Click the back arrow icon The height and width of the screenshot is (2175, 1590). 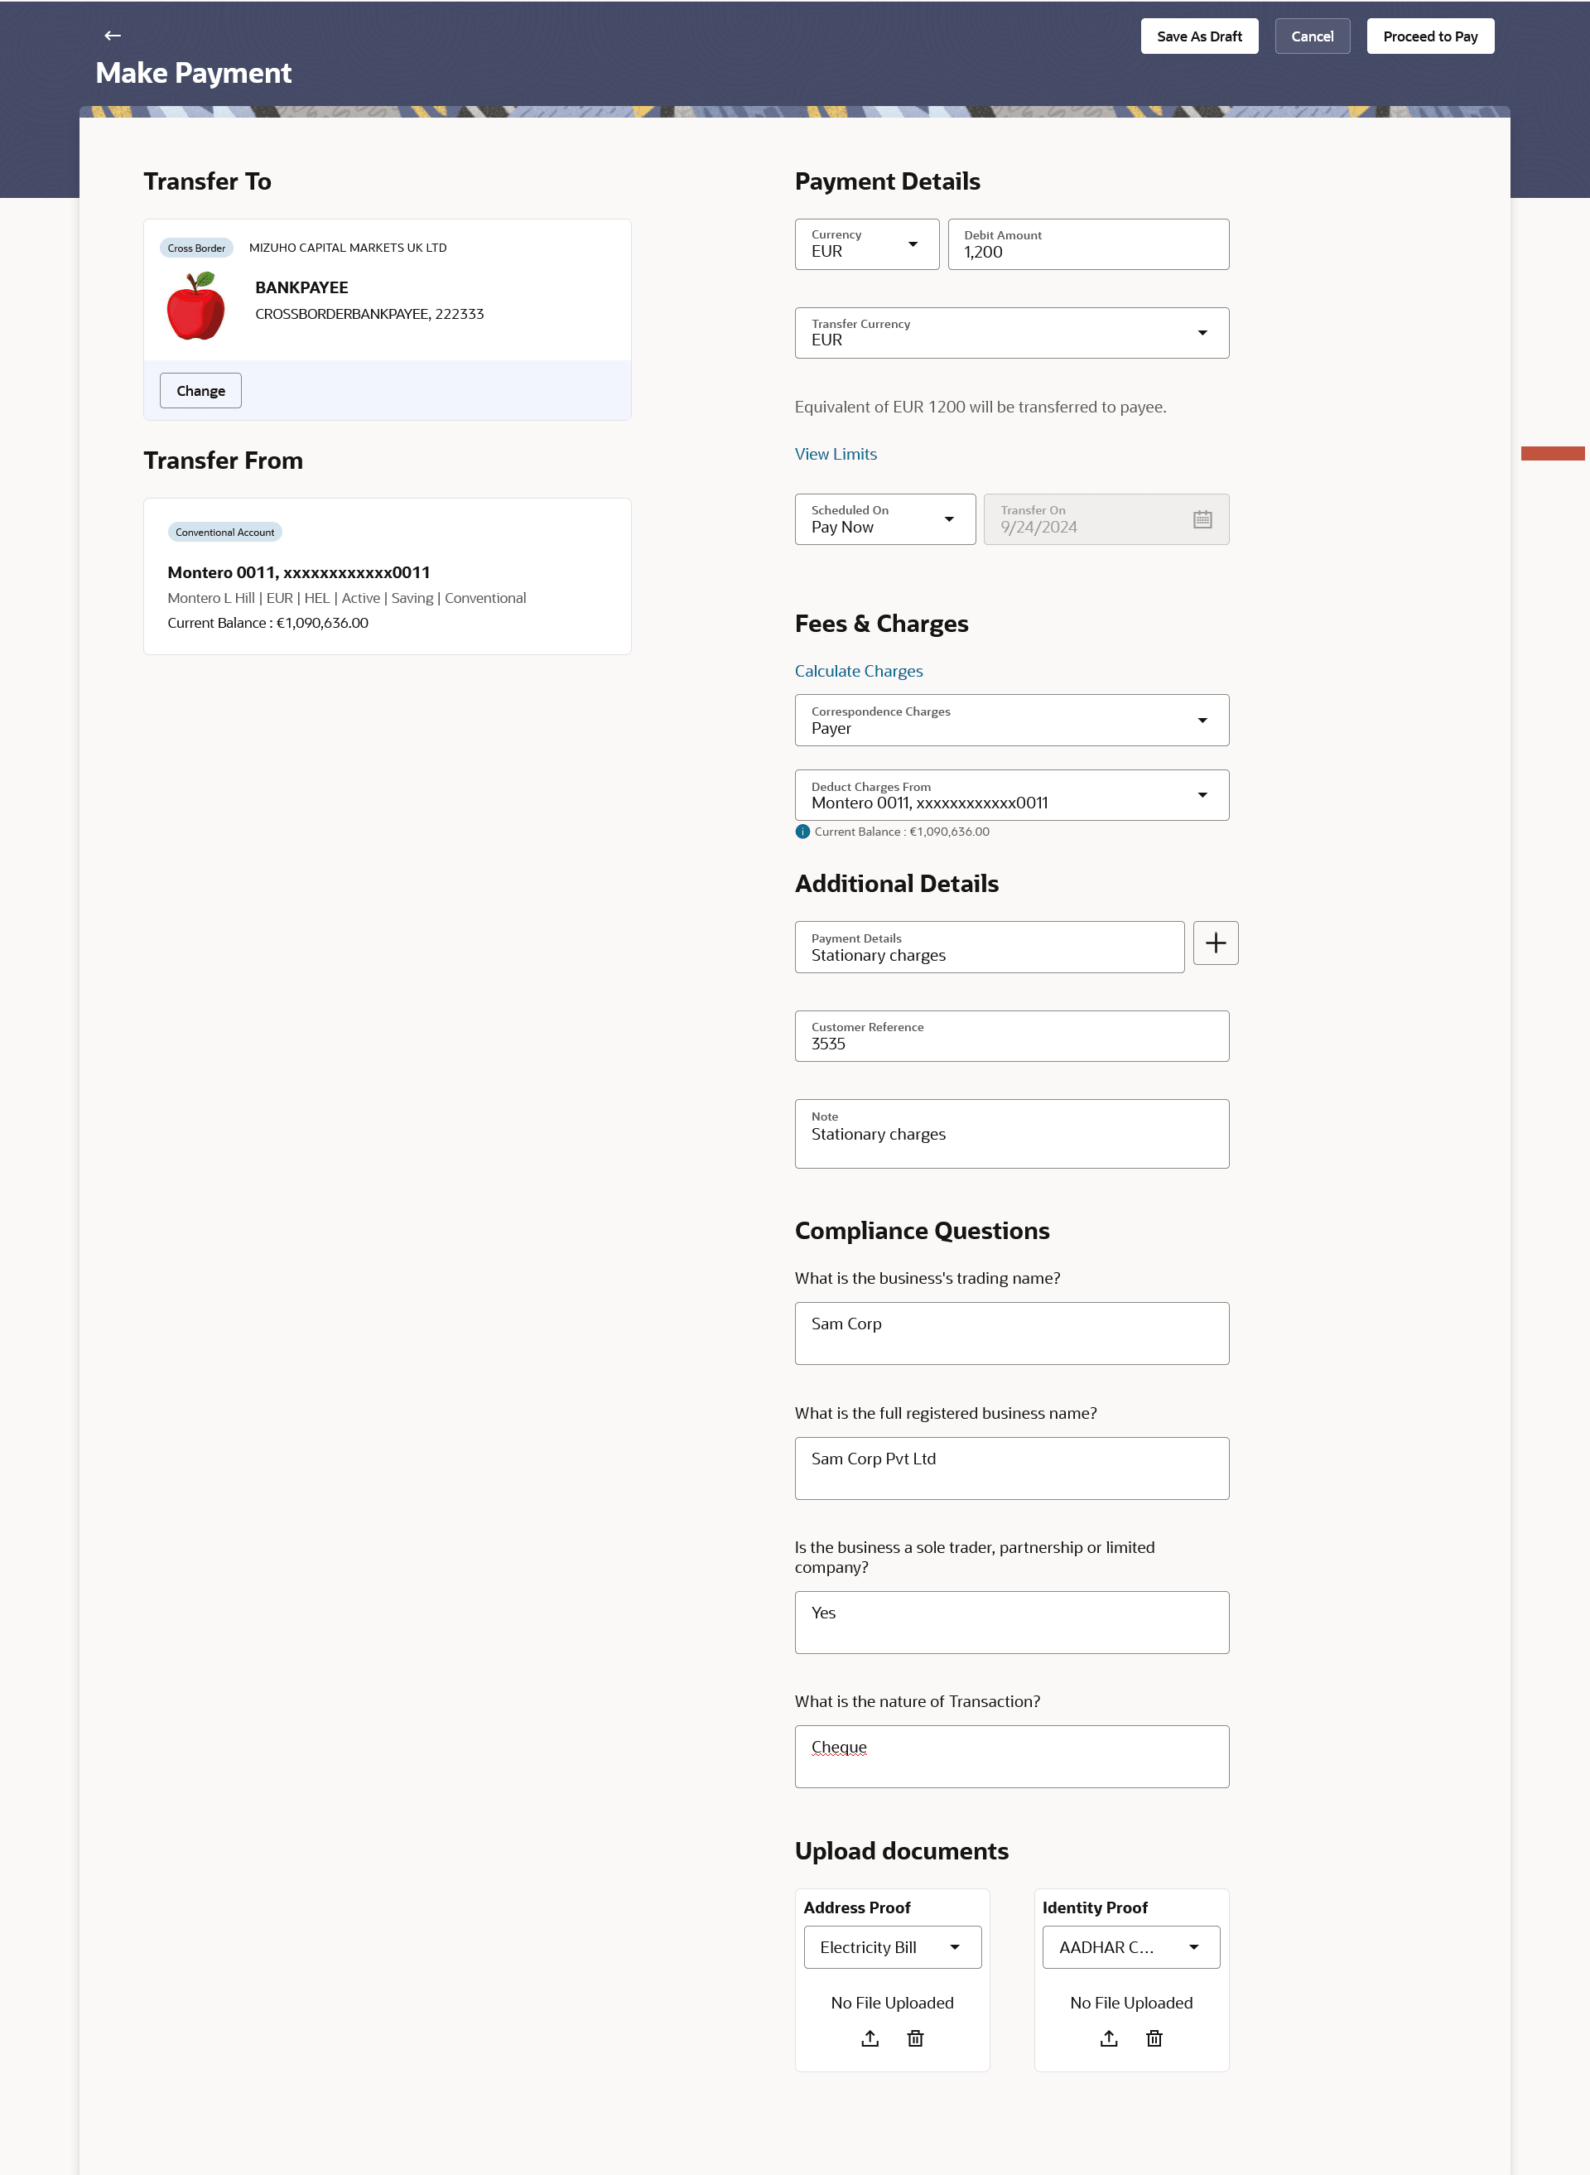coord(113,36)
